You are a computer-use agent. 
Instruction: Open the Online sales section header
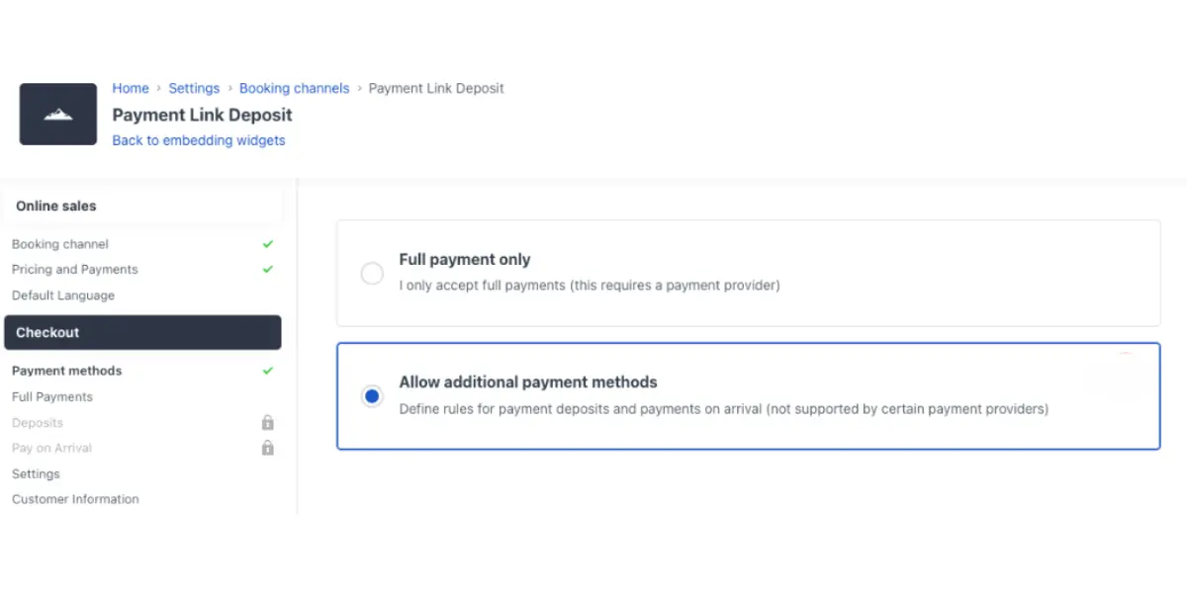click(x=142, y=206)
